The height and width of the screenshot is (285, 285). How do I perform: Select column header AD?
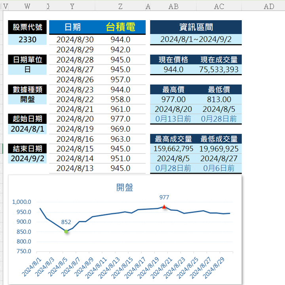269,7
